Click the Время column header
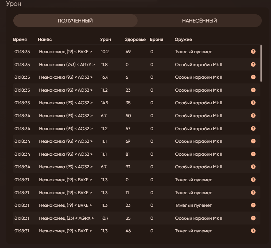Viewport: 271px width, 248px height. [20, 40]
